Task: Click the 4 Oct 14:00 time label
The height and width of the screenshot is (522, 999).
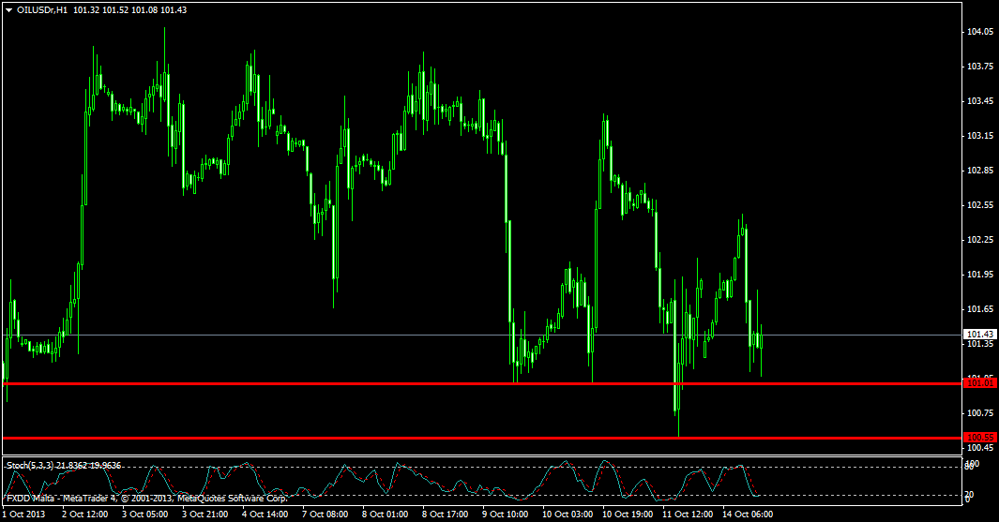Action: [x=265, y=515]
